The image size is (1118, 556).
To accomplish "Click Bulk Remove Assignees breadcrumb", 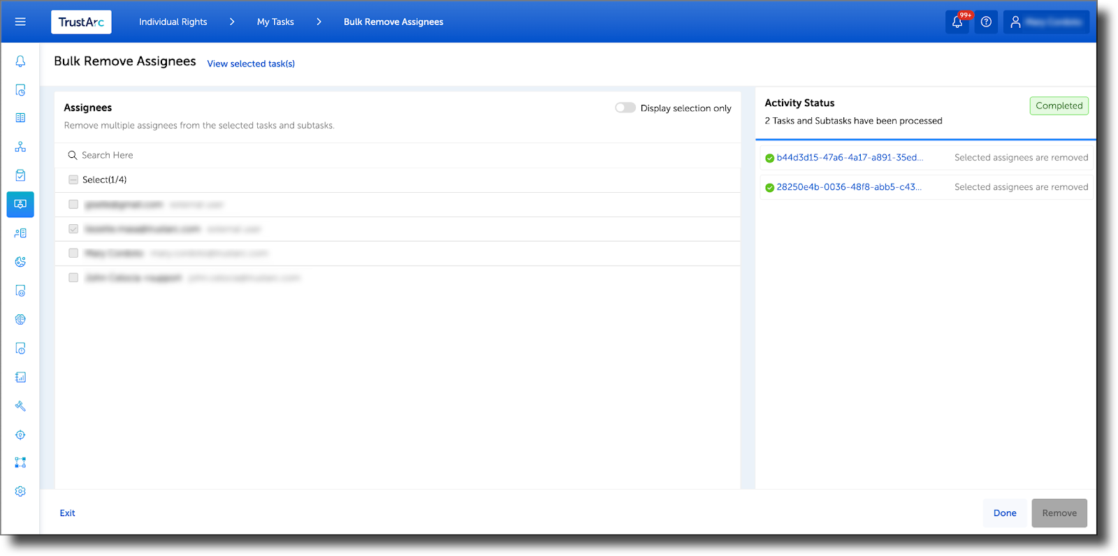I will tap(393, 22).
